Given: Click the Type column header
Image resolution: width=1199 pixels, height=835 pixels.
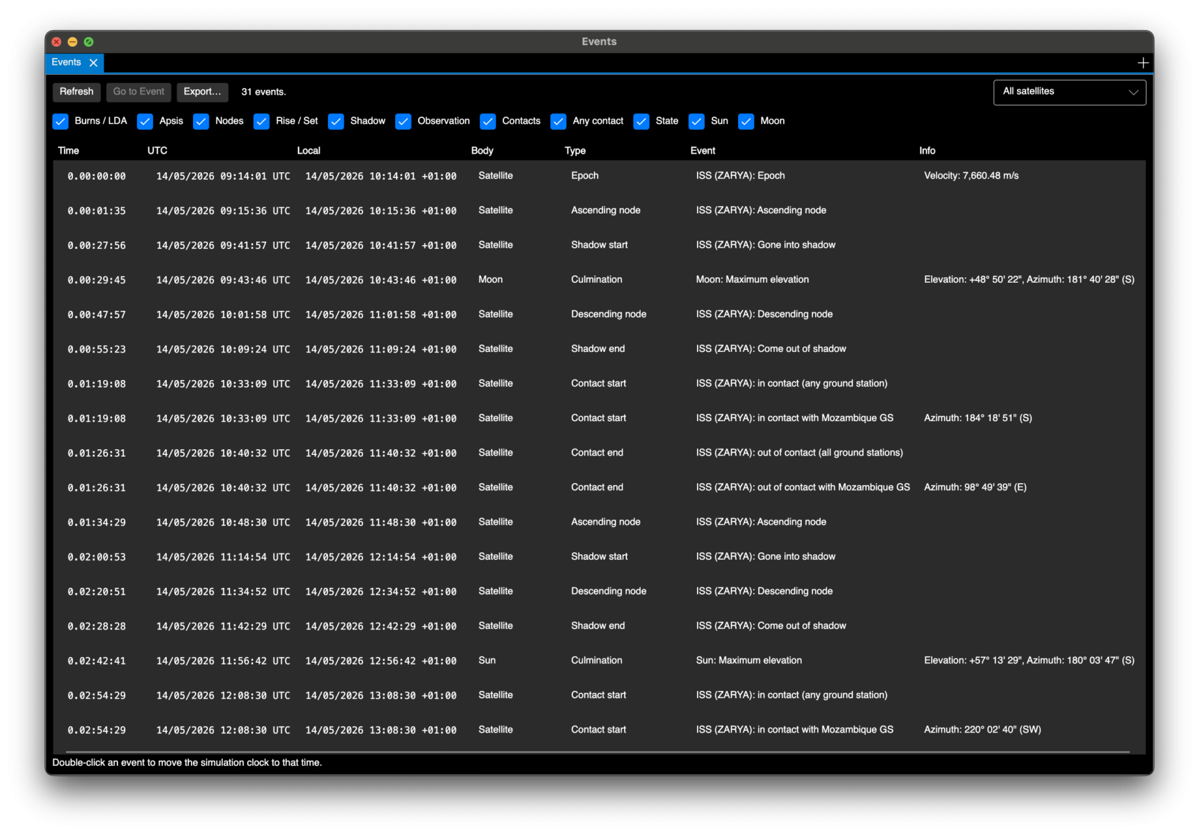Looking at the screenshot, I should pos(575,151).
